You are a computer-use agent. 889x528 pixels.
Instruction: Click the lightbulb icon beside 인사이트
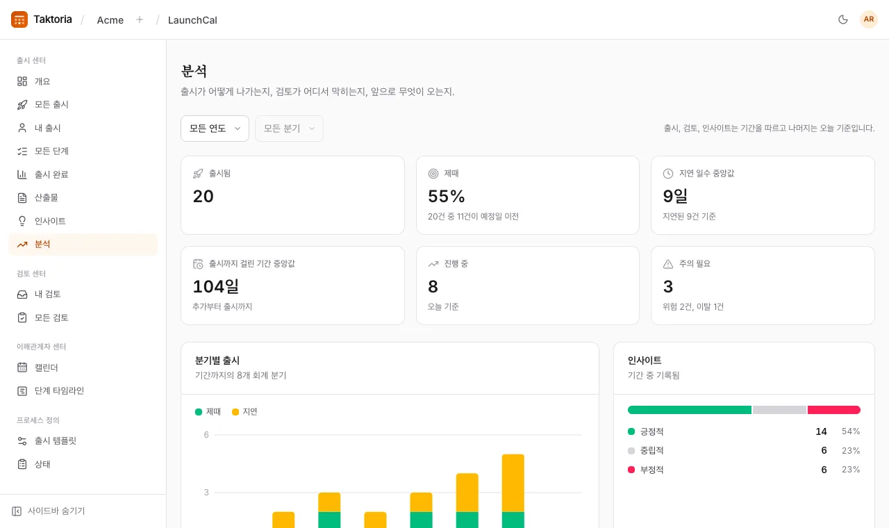tap(22, 221)
